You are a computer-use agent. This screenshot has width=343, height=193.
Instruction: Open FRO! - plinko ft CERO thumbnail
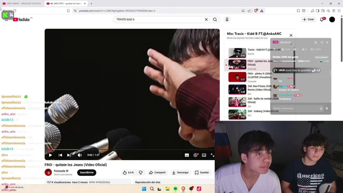pyautogui.click(x=237, y=77)
